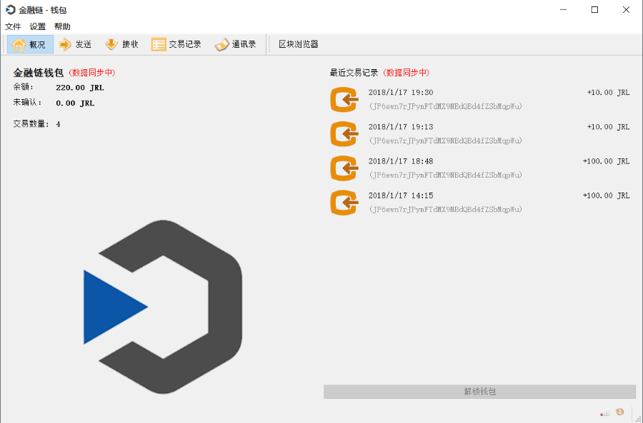
Task: Open the 发送 send page
Action: click(x=75, y=44)
